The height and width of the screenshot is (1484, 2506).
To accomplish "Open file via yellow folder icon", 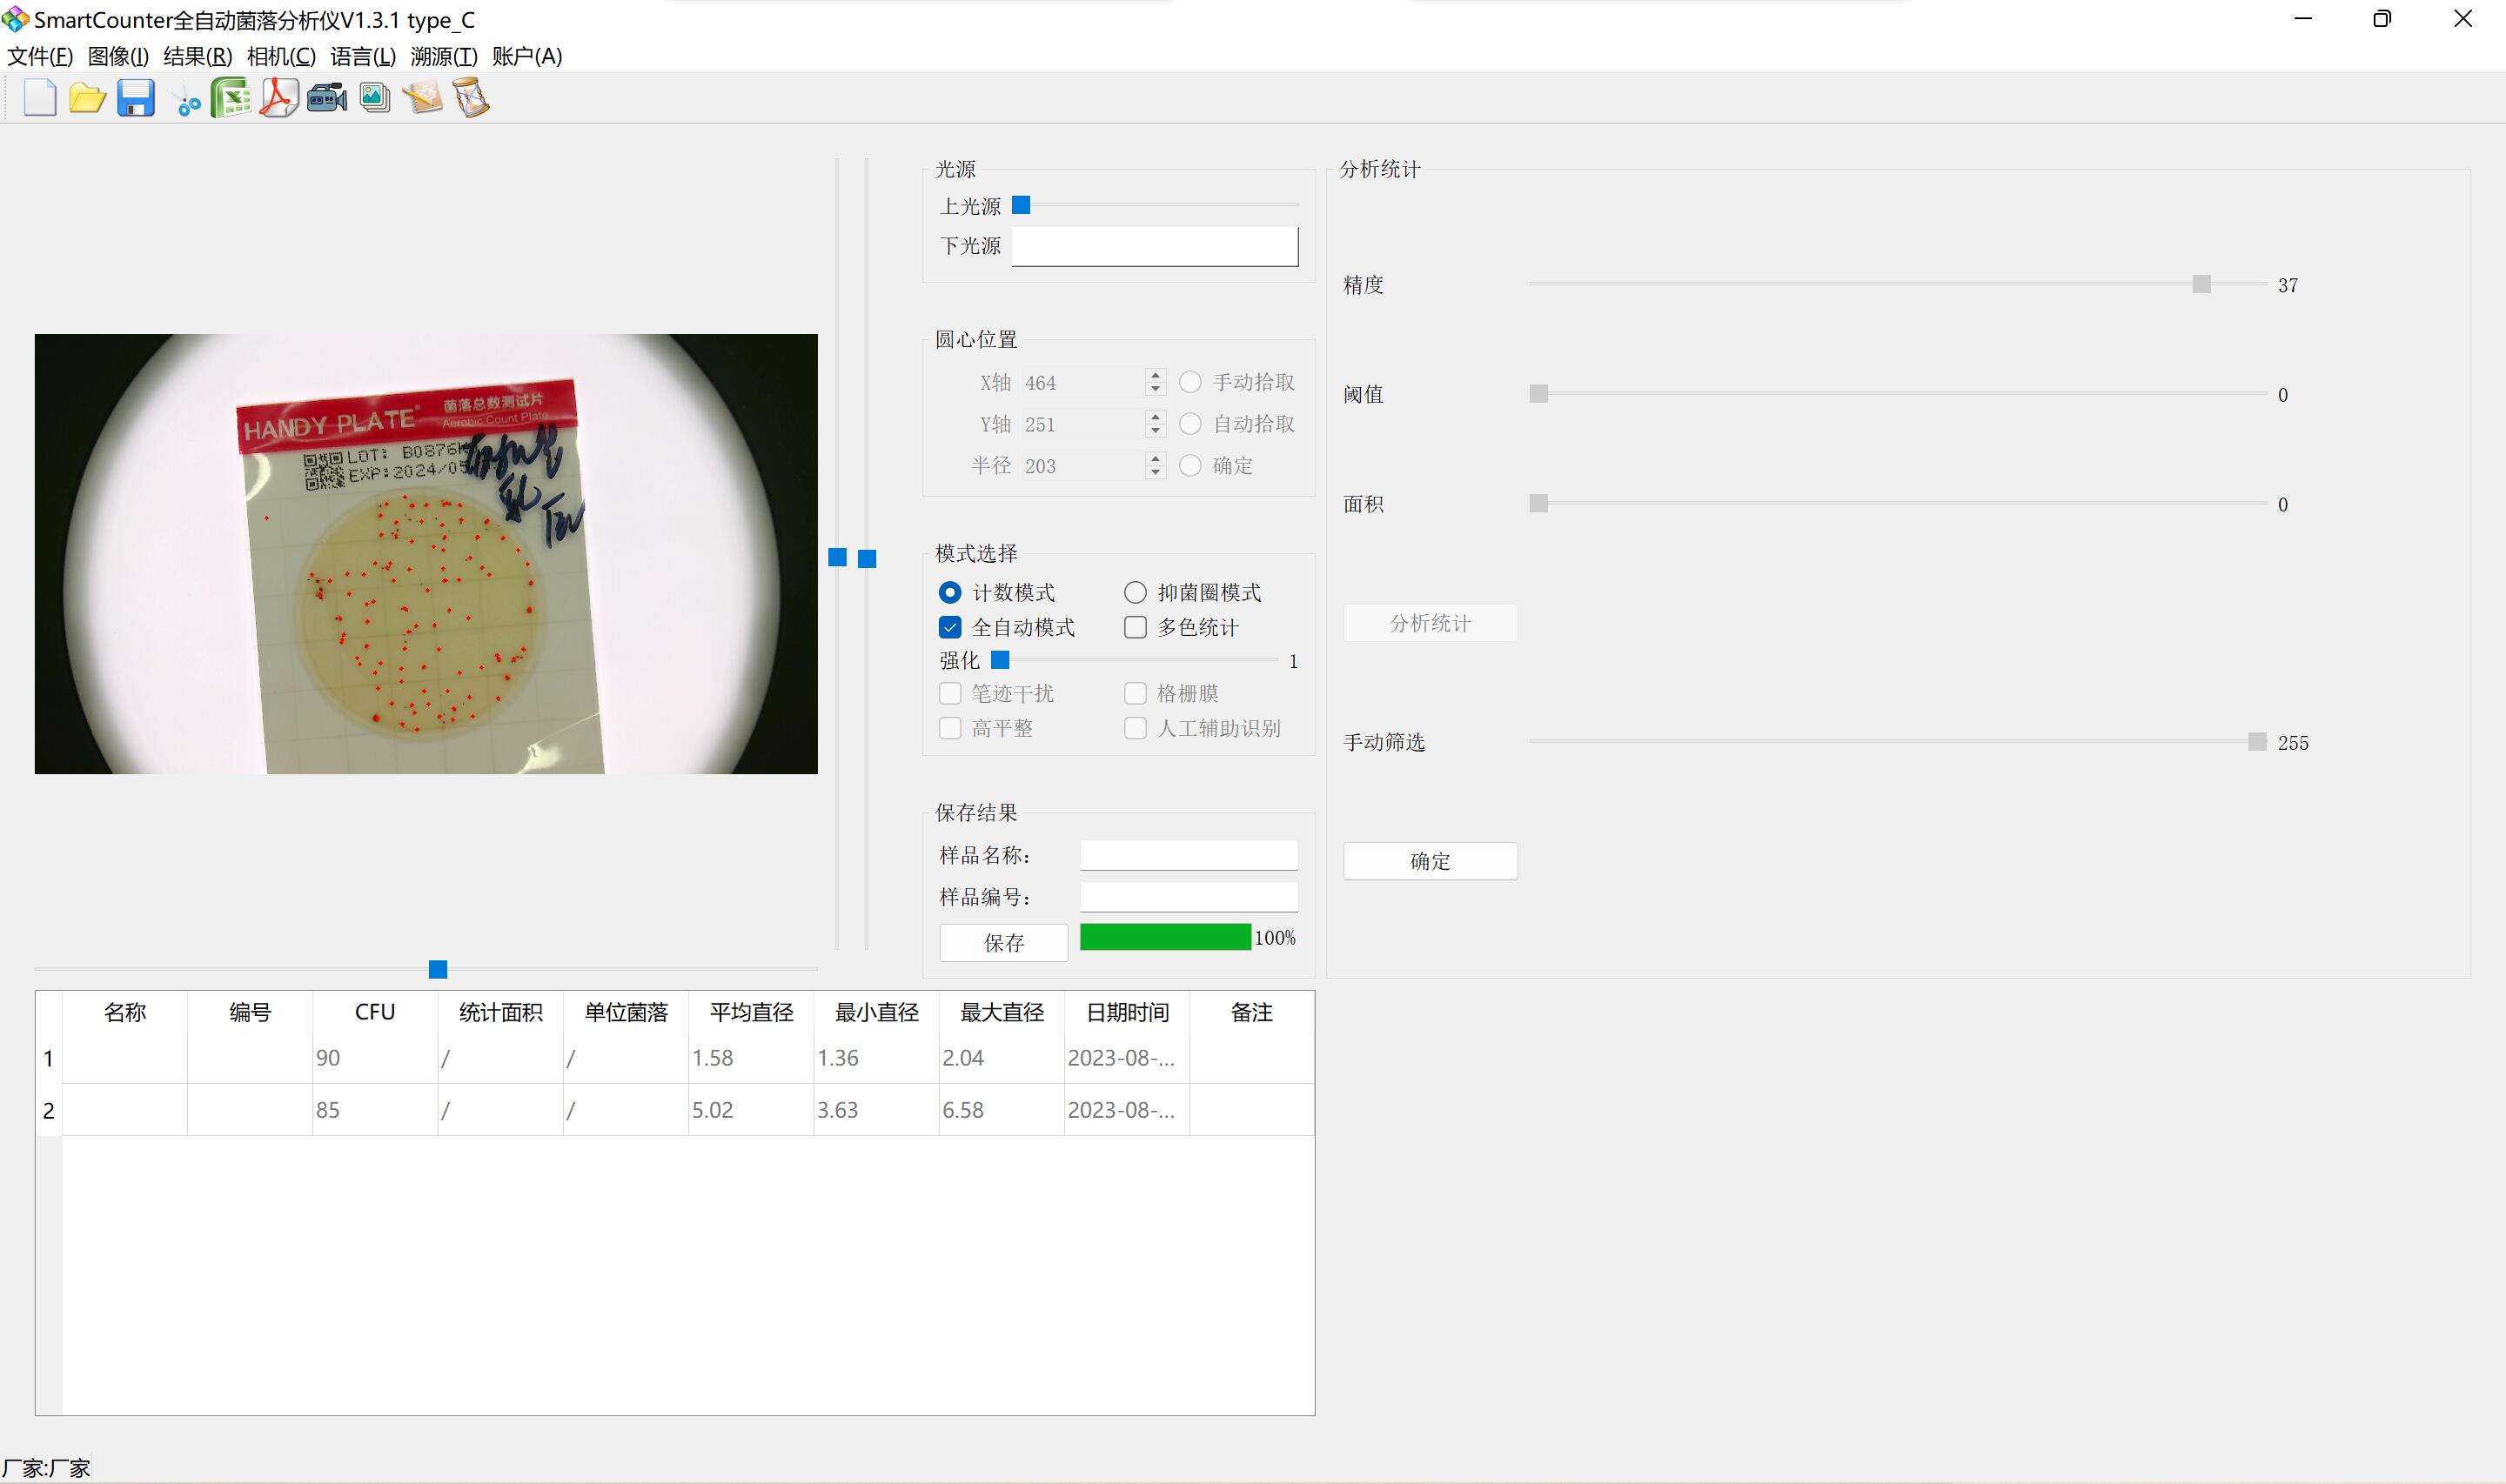I will (87, 98).
